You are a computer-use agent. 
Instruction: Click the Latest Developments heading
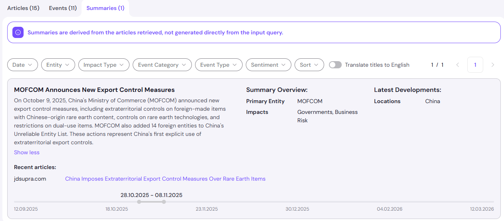(x=408, y=90)
